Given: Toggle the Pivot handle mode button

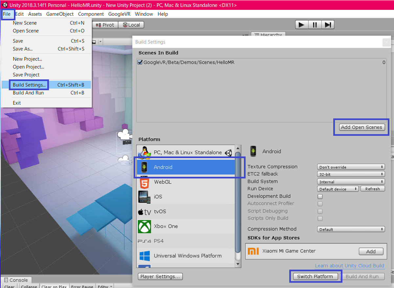Looking at the screenshot, I should coord(105,25).
